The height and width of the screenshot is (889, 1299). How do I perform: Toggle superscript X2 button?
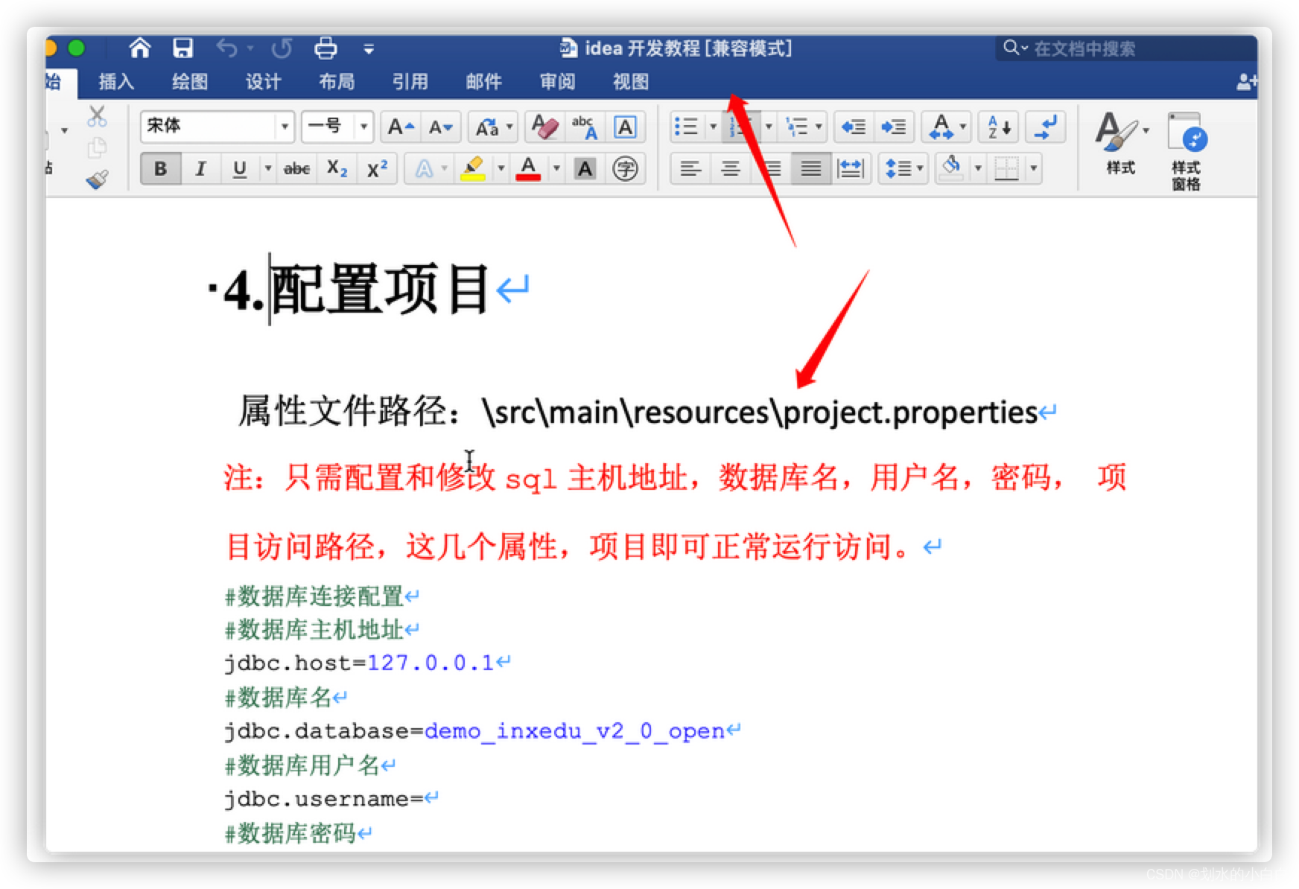coord(377,169)
